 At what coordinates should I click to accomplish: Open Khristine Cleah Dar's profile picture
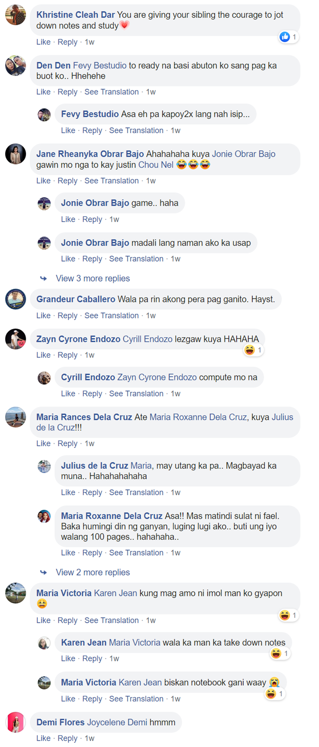[15, 15]
